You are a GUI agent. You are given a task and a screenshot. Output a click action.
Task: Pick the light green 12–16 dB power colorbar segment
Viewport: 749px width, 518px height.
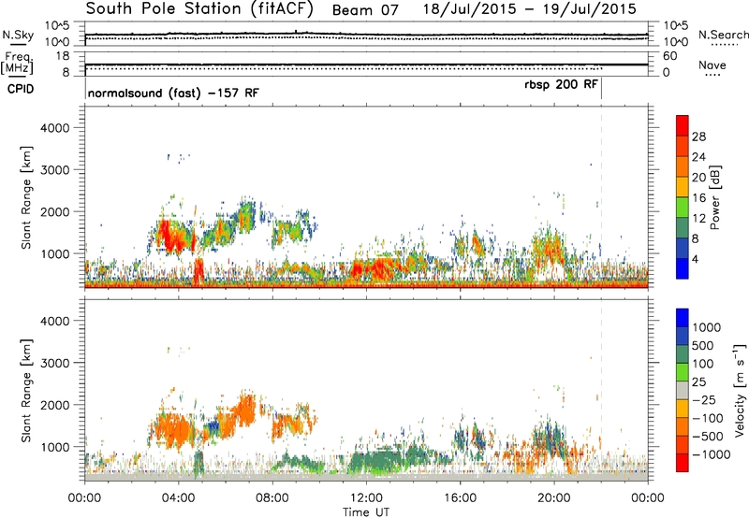pyautogui.click(x=683, y=208)
